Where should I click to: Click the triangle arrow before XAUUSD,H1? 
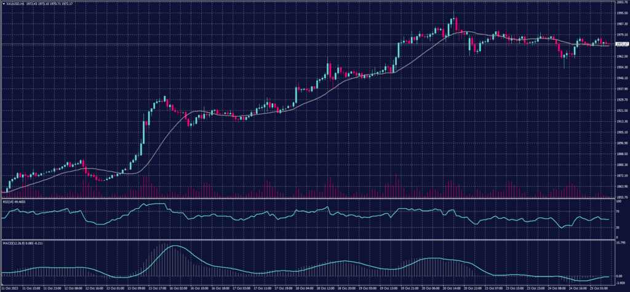tap(4, 3)
